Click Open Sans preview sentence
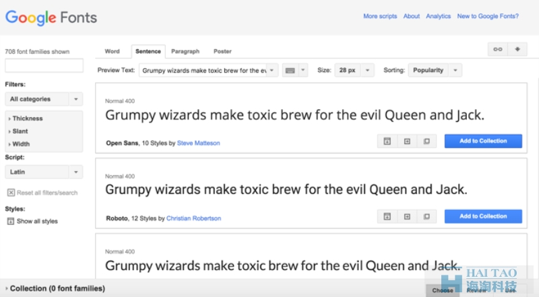Image resolution: width=539 pixels, height=297 pixels. [294, 115]
